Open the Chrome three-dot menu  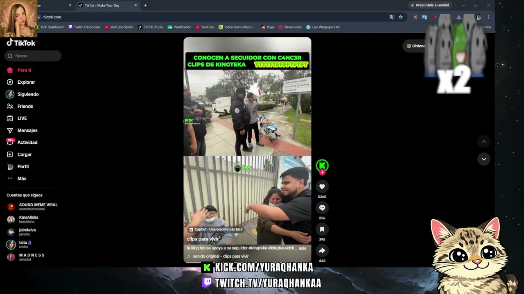[488, 17]
